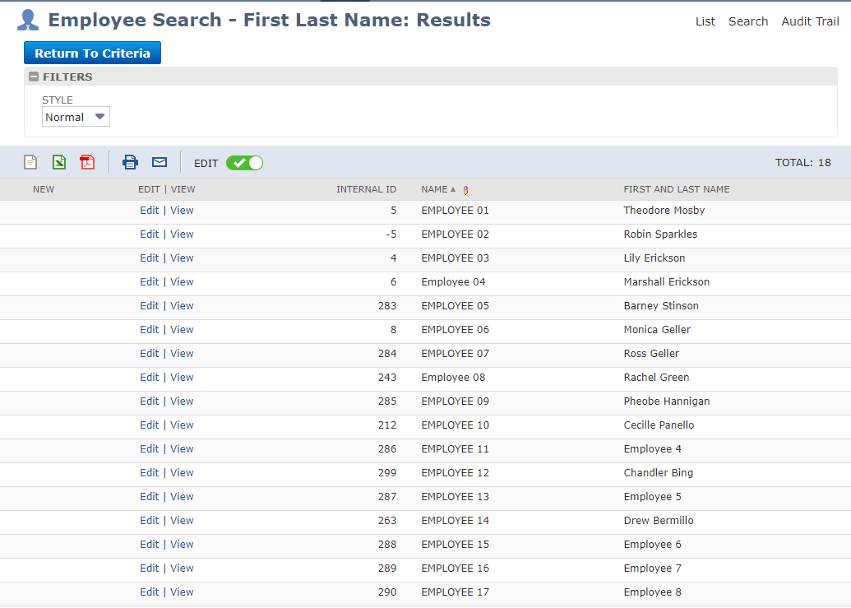Image resolution: width=851 pixels, height=608 pixels.
Task: Export results to Excel icon
Action: pyautogui.click(x=58, y=162)
